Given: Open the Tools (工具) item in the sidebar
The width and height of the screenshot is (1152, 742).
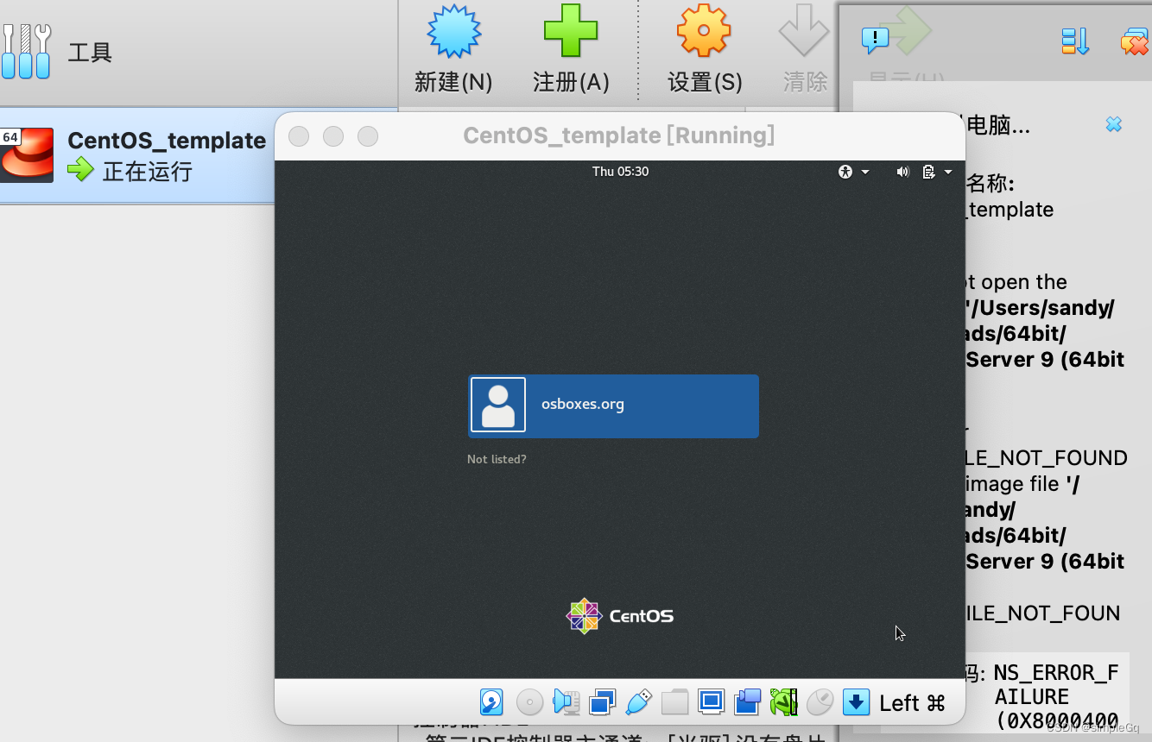Looking at the screenshot, I should tap(57, 52).
